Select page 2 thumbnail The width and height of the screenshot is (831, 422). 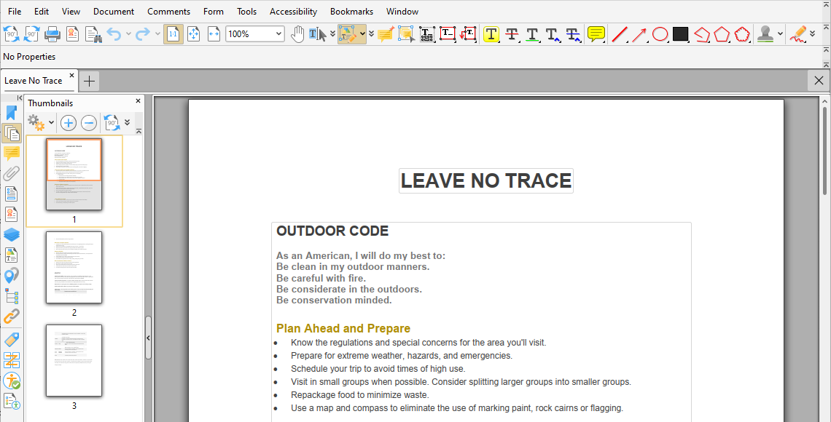[74, 267]
